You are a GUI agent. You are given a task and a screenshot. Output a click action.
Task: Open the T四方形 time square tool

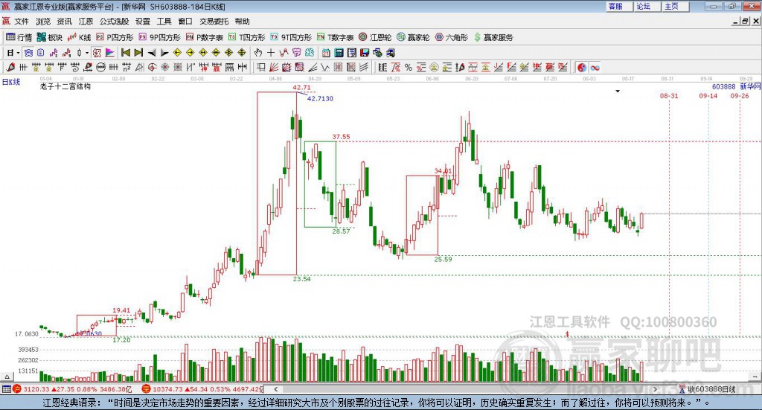[247, 37]
